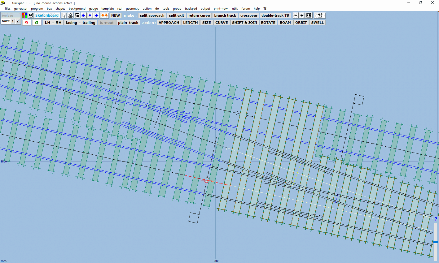
Task: Make double-track TS
Action: [275, 16]
